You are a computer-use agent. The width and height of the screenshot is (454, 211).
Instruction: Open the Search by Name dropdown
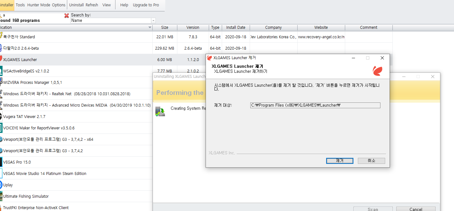(x=154, y=21)
